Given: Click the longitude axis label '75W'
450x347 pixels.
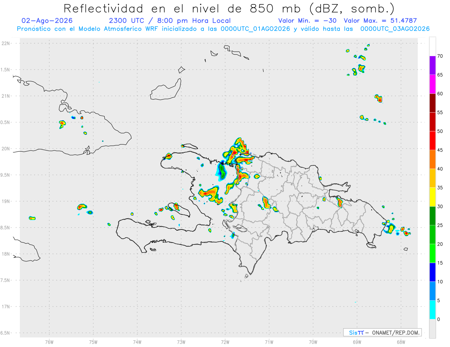Looking at the screenshot, I should (93, 342).
